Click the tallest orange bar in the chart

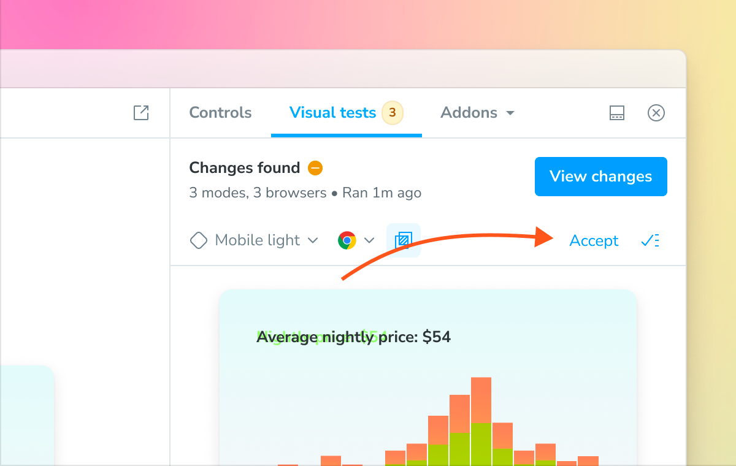(481, 399)
